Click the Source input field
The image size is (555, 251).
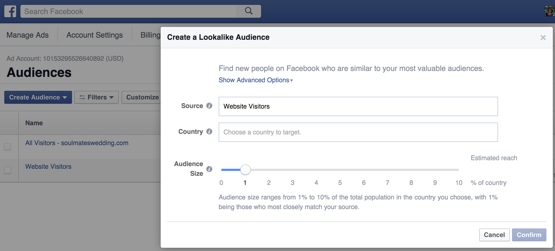[358, 106]
